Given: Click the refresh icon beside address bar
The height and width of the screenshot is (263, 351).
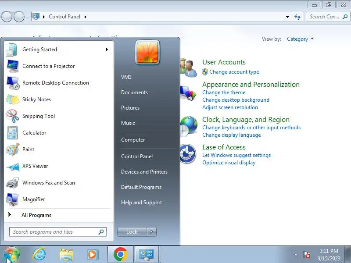Looking at the screenshot, I should pyautogui.click(x=297, y=17).
